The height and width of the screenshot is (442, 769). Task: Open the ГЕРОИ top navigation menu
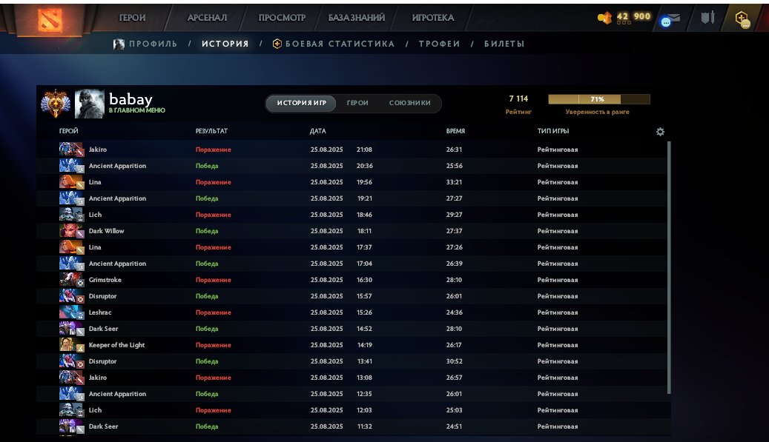132,18
